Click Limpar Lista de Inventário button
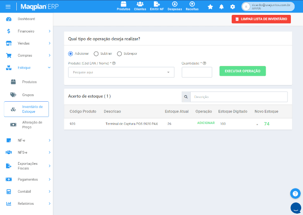 pyautogui.click(x=261, y=19)
